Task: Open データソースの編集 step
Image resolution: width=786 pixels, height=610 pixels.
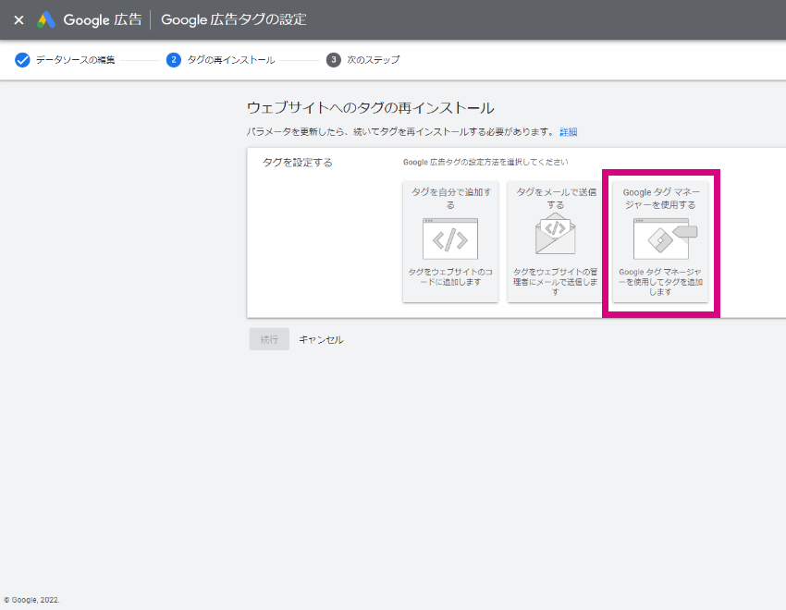Action: (x=75, y=60)
